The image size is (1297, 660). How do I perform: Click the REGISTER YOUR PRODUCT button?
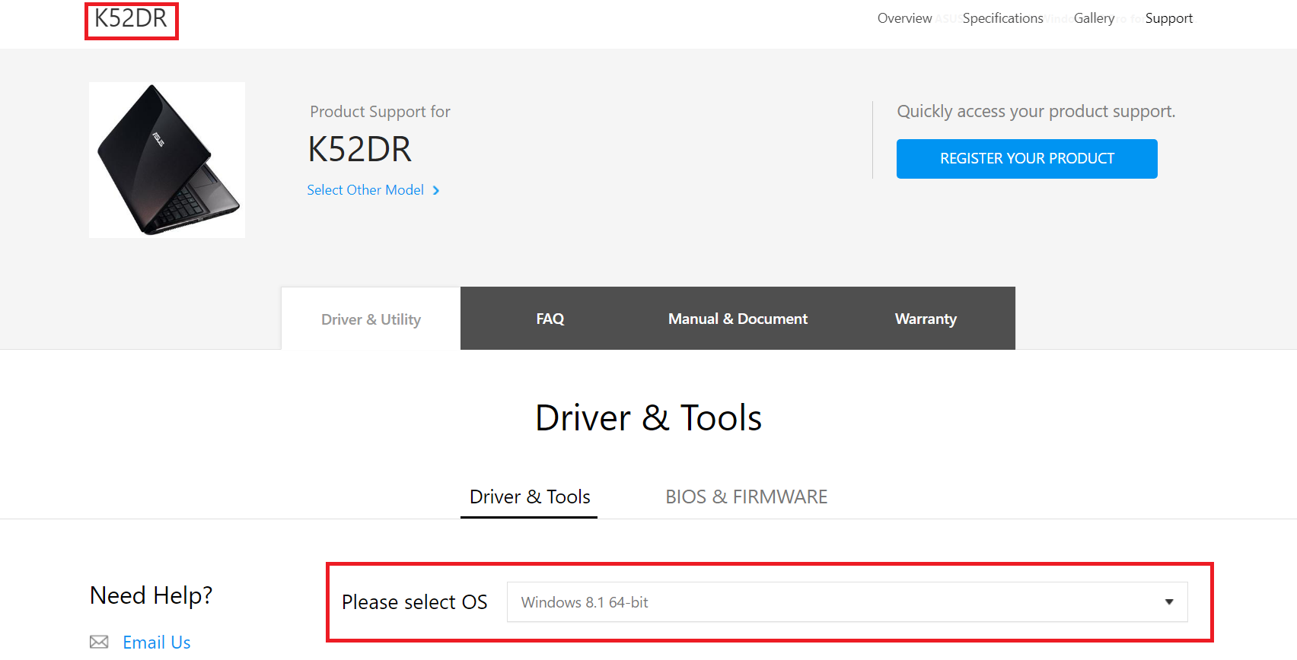(1027, 159)
